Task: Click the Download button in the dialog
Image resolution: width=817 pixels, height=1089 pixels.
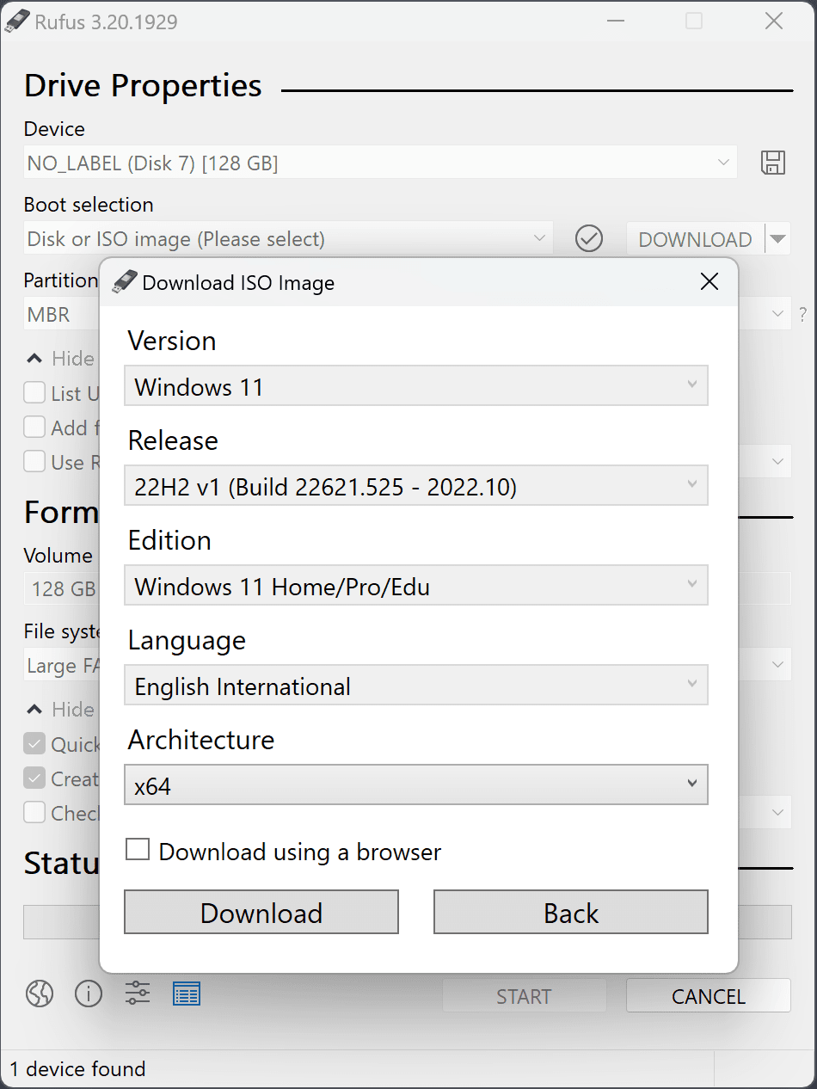Action: [261, 912]
